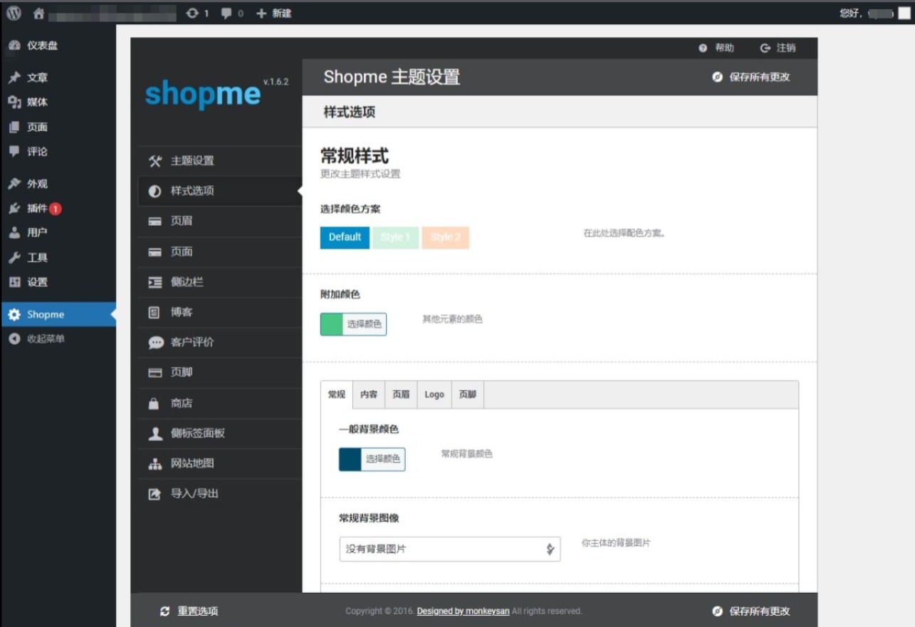Click the 常规样式 title
The width and height of the screenshot is (915, 627).
(355, 155)
